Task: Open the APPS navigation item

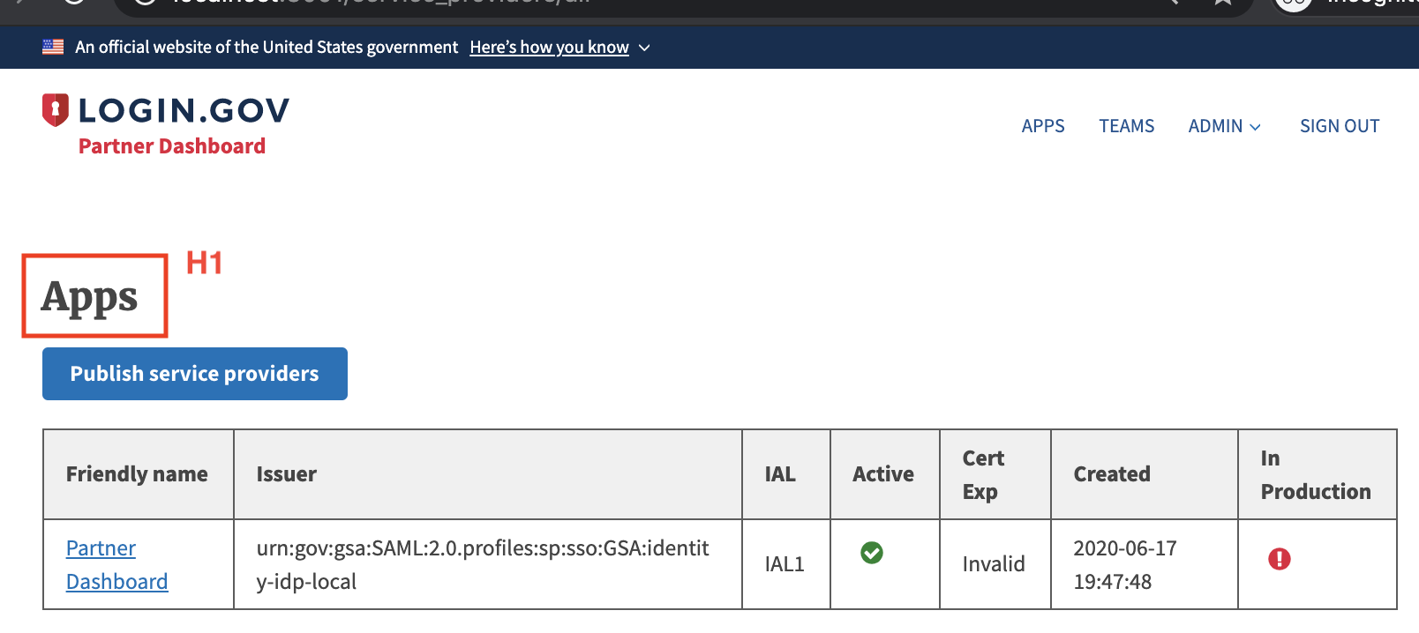Action: coord(1043,126)
